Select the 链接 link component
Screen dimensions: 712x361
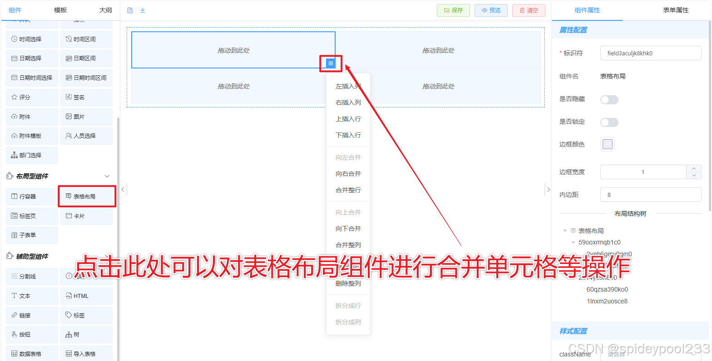[x=32, y=316]
